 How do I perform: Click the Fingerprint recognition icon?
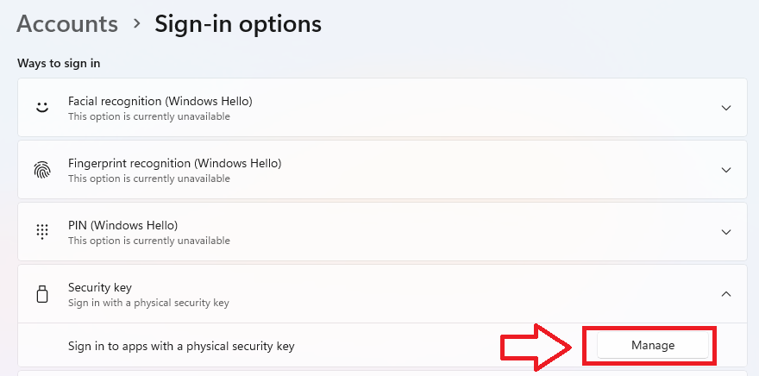pyautogui.click(x=42, y=170)
